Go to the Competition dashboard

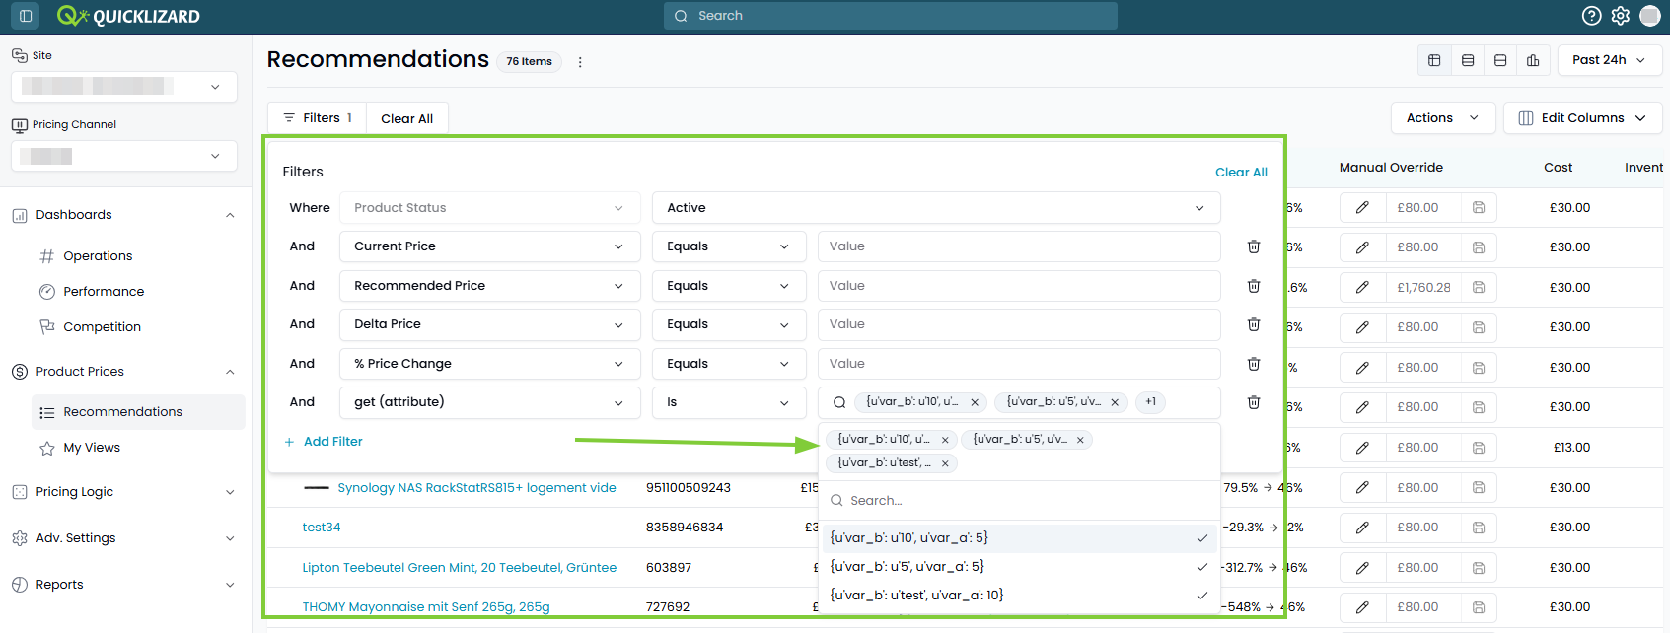[102, 327]
